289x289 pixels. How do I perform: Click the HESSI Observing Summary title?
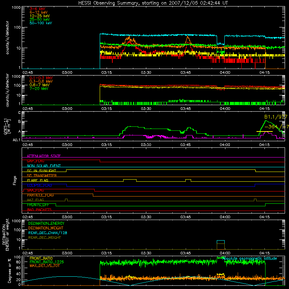(x=153, y=3)
